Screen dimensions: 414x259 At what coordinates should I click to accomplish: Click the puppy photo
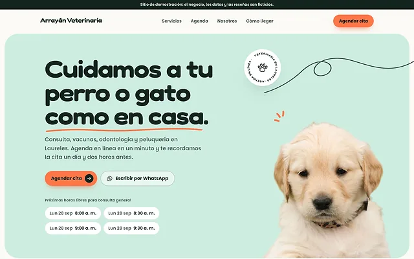click(329, 190)
